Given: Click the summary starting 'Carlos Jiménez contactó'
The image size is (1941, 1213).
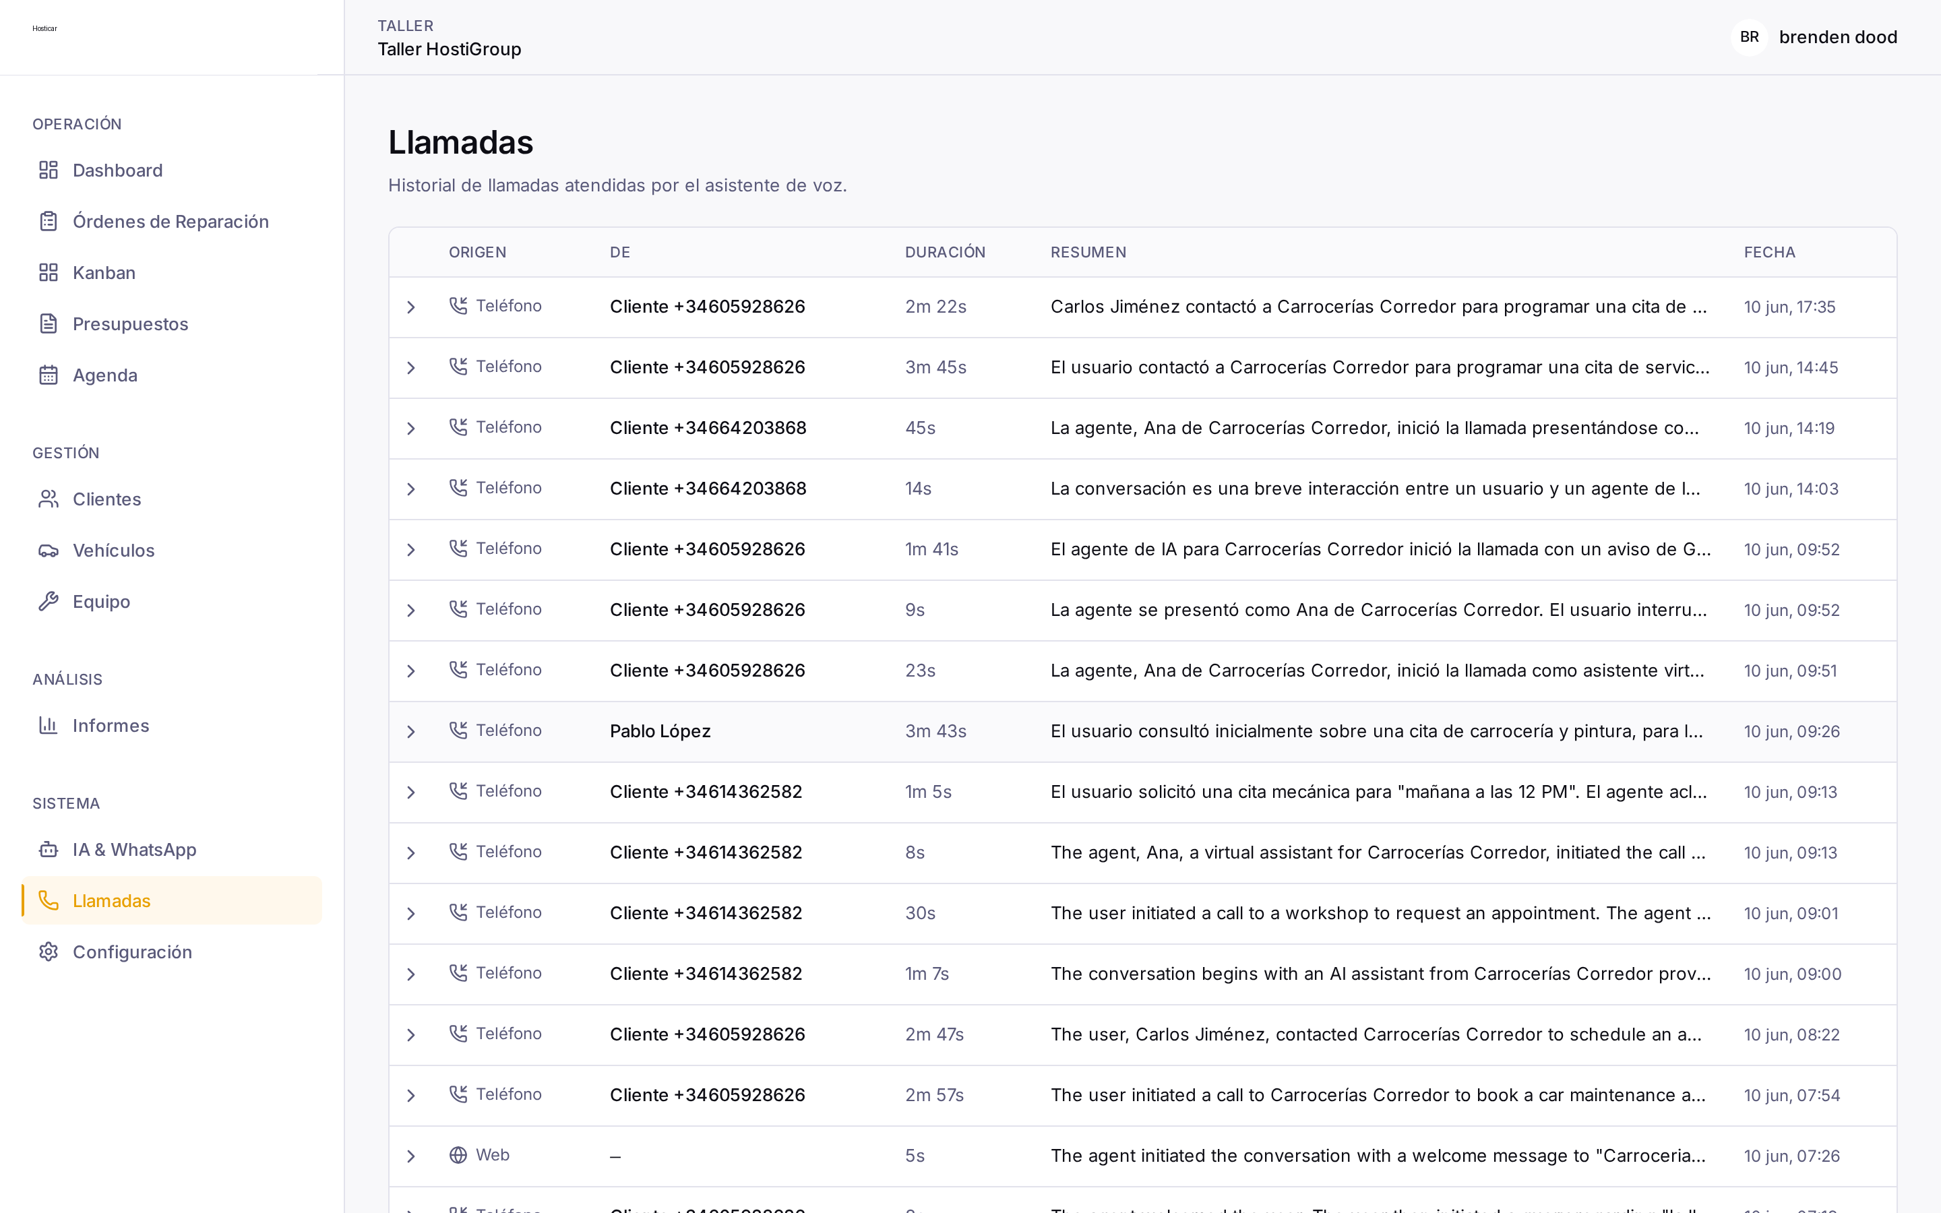Looking at the screenshot, I should [1379, 307].
